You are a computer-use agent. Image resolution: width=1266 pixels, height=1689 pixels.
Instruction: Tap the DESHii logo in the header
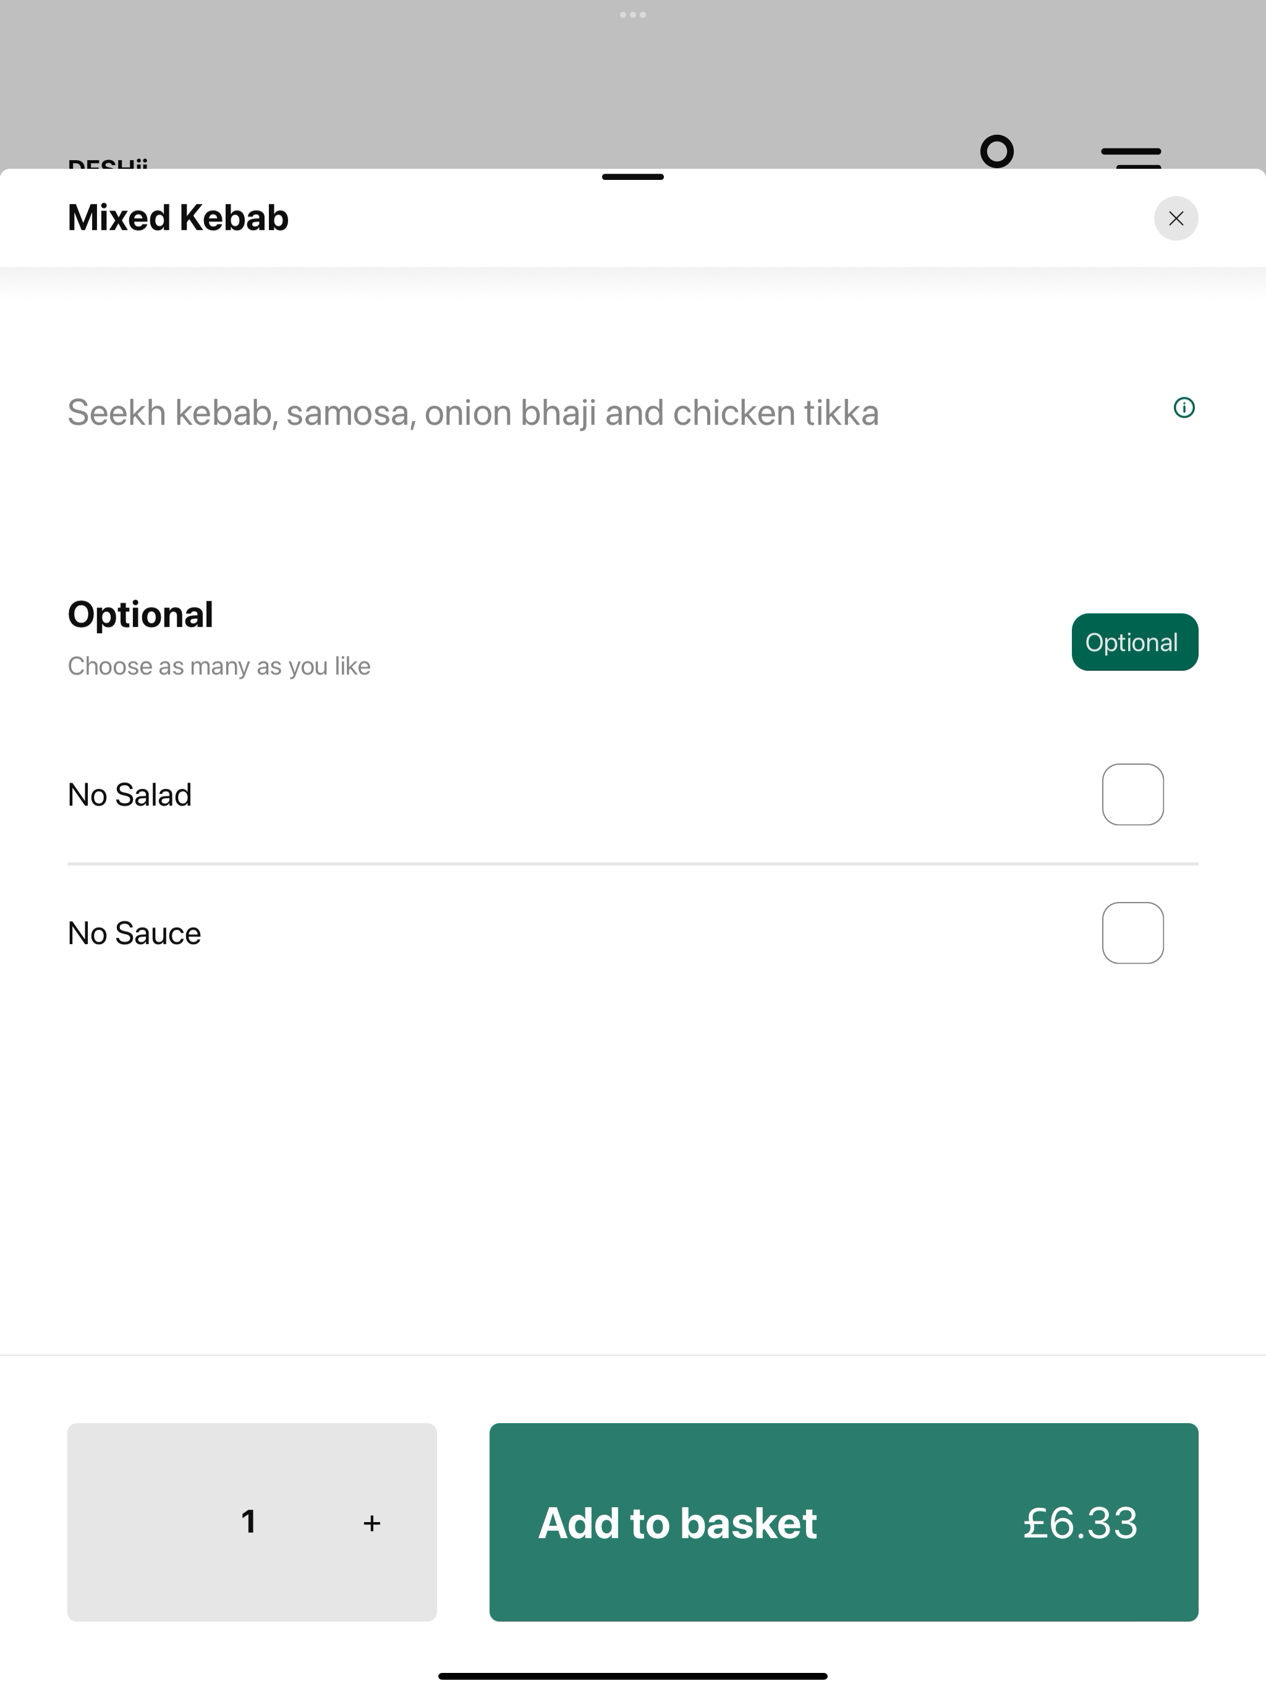click(x=108, y=163)
